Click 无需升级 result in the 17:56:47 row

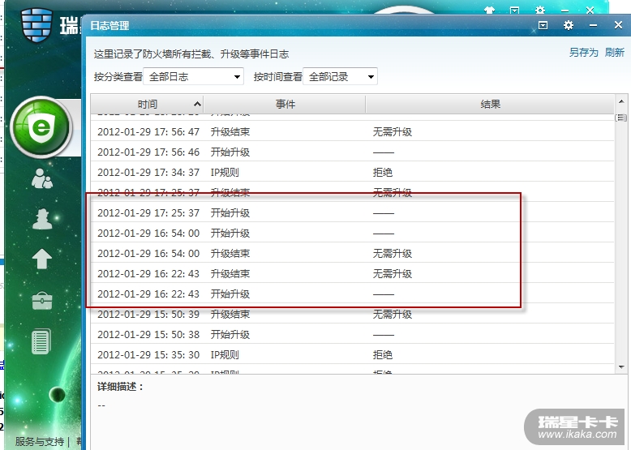[392, 131]
